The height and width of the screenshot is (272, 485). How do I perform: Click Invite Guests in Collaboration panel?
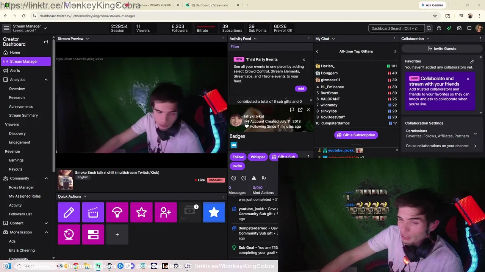tap(442, 49)
